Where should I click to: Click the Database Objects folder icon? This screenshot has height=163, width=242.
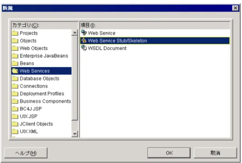[x=15, y=79]
